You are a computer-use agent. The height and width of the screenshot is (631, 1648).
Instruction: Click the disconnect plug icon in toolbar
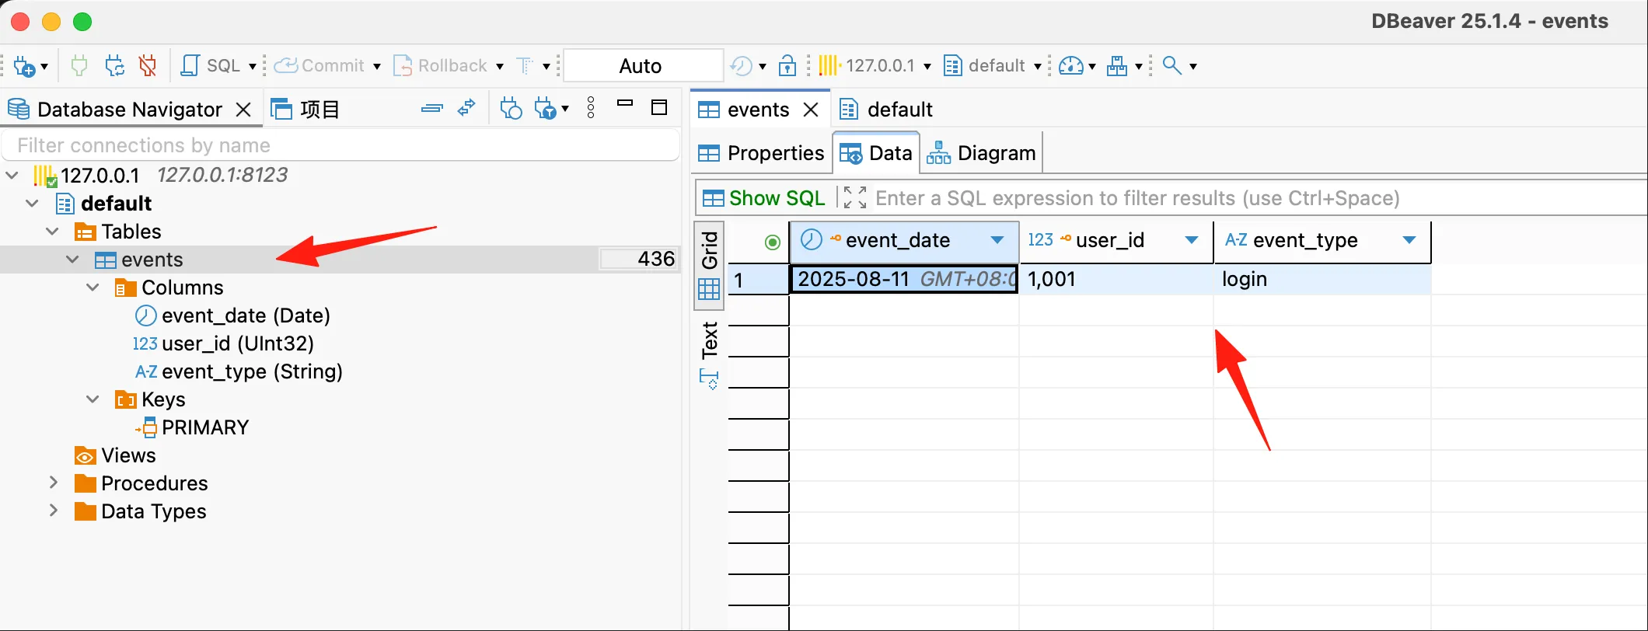[147, 66]
